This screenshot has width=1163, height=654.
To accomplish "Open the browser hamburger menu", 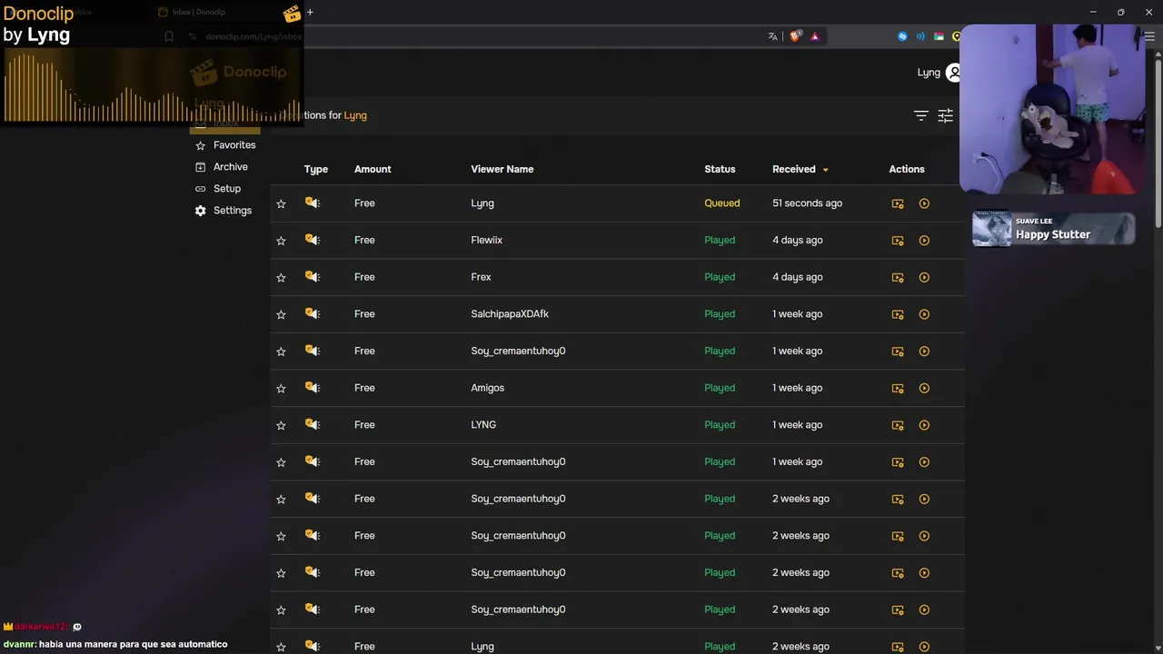I will [x=1148, y=36].
